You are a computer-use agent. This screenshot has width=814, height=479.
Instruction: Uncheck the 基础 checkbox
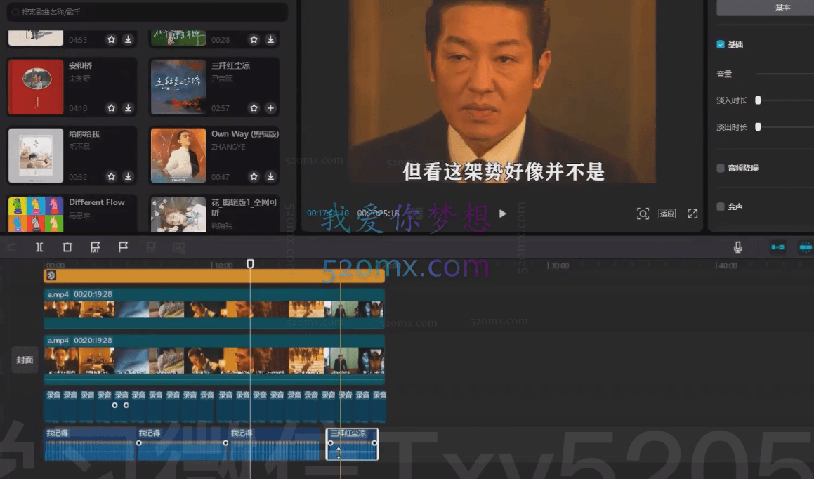[720, 44]
